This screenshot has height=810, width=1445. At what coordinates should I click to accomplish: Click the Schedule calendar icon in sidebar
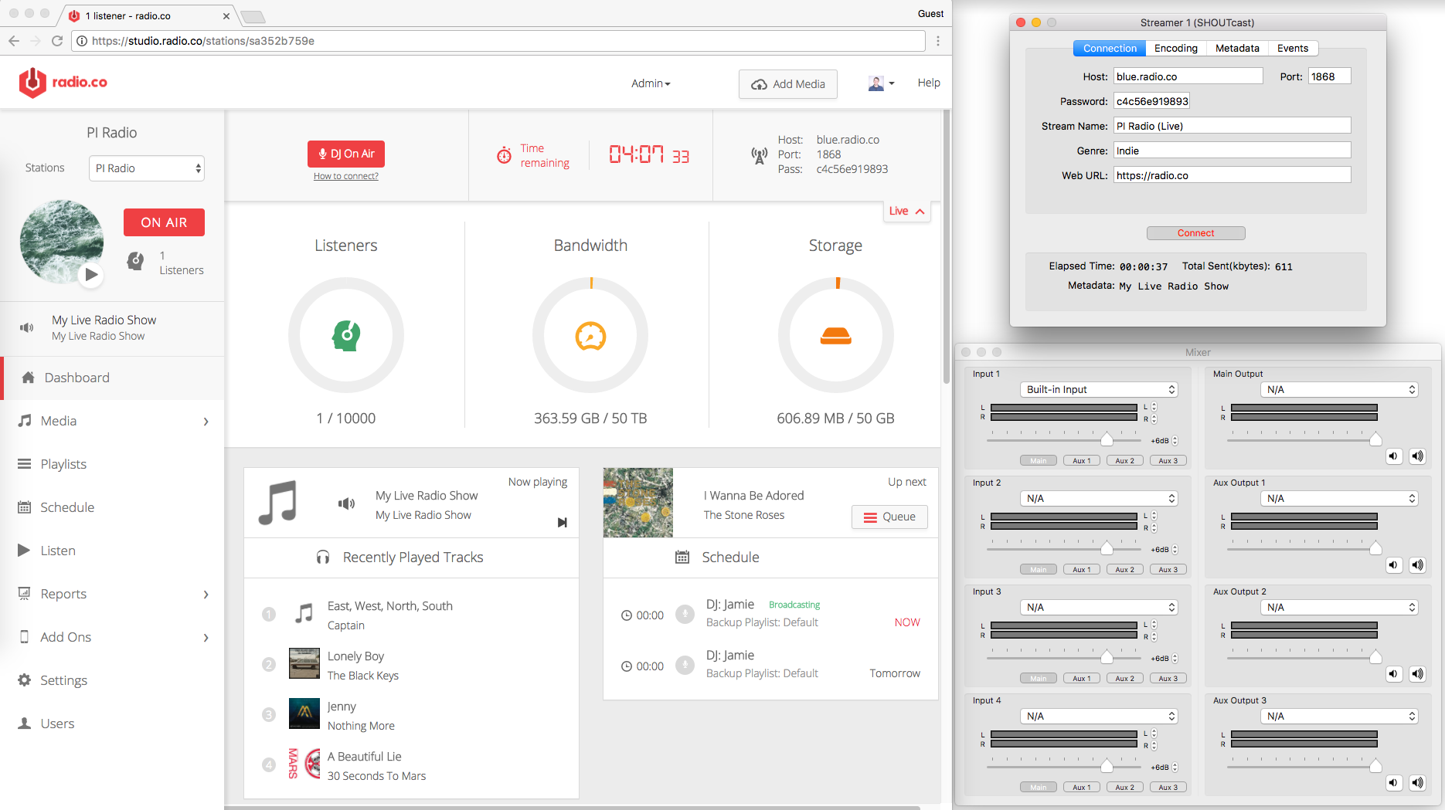pyautogui.click(x=25, y=507)
